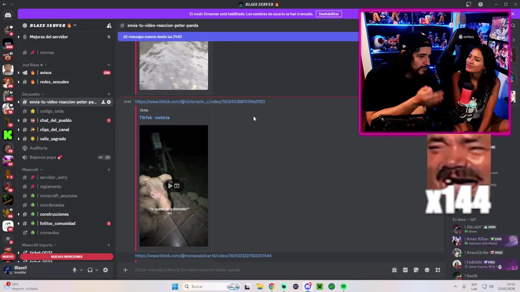
Task: Open the valle_sagrado channel
Action: click(x=67, y=139)
